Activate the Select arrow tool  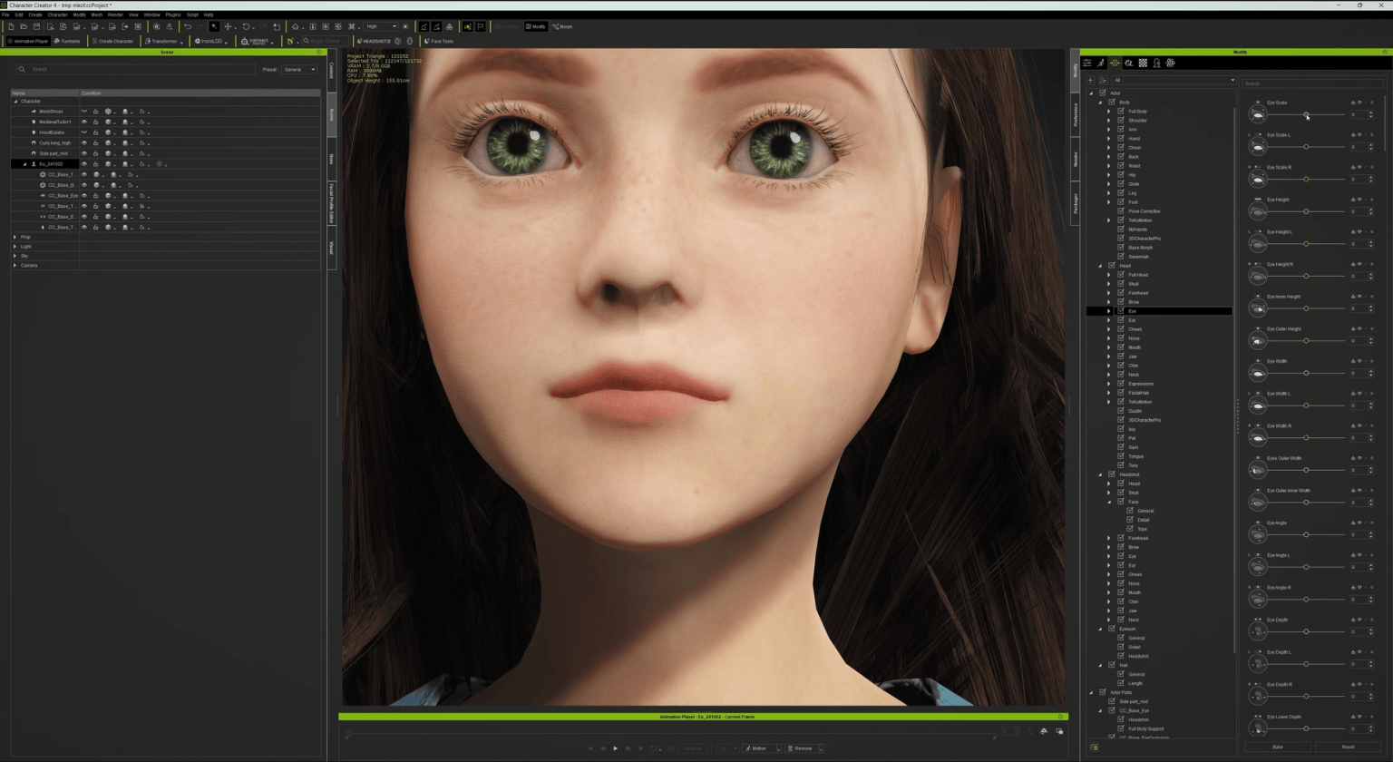(x=214, y=26)
